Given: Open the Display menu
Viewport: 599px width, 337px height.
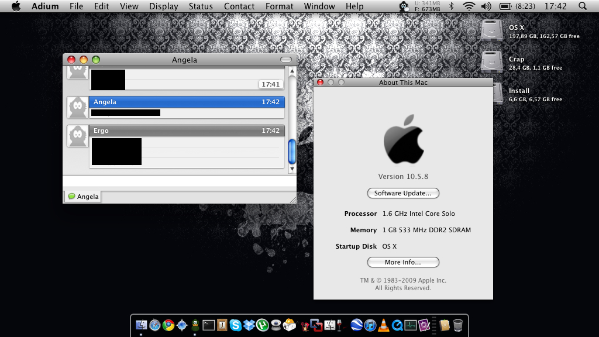Looking at the screenshot, I should (164, 6).
